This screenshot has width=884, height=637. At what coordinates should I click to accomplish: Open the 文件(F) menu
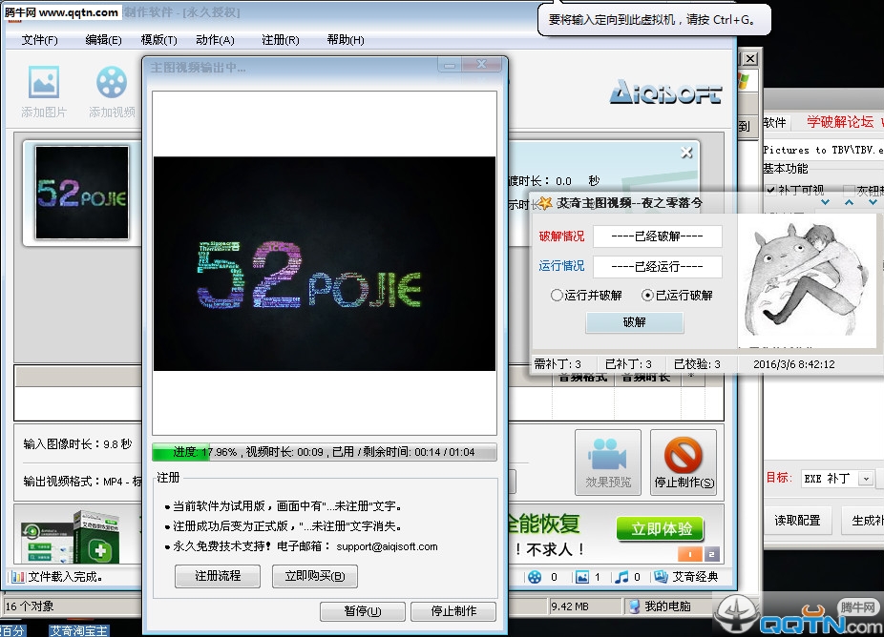pos(39,40)
